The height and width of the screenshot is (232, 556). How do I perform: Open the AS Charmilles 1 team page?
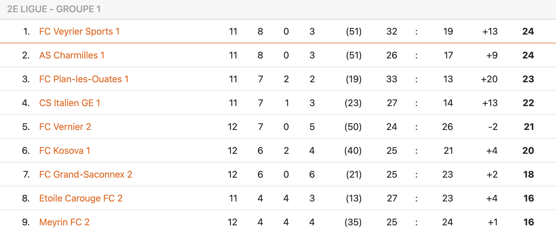[x=72, y=55]
